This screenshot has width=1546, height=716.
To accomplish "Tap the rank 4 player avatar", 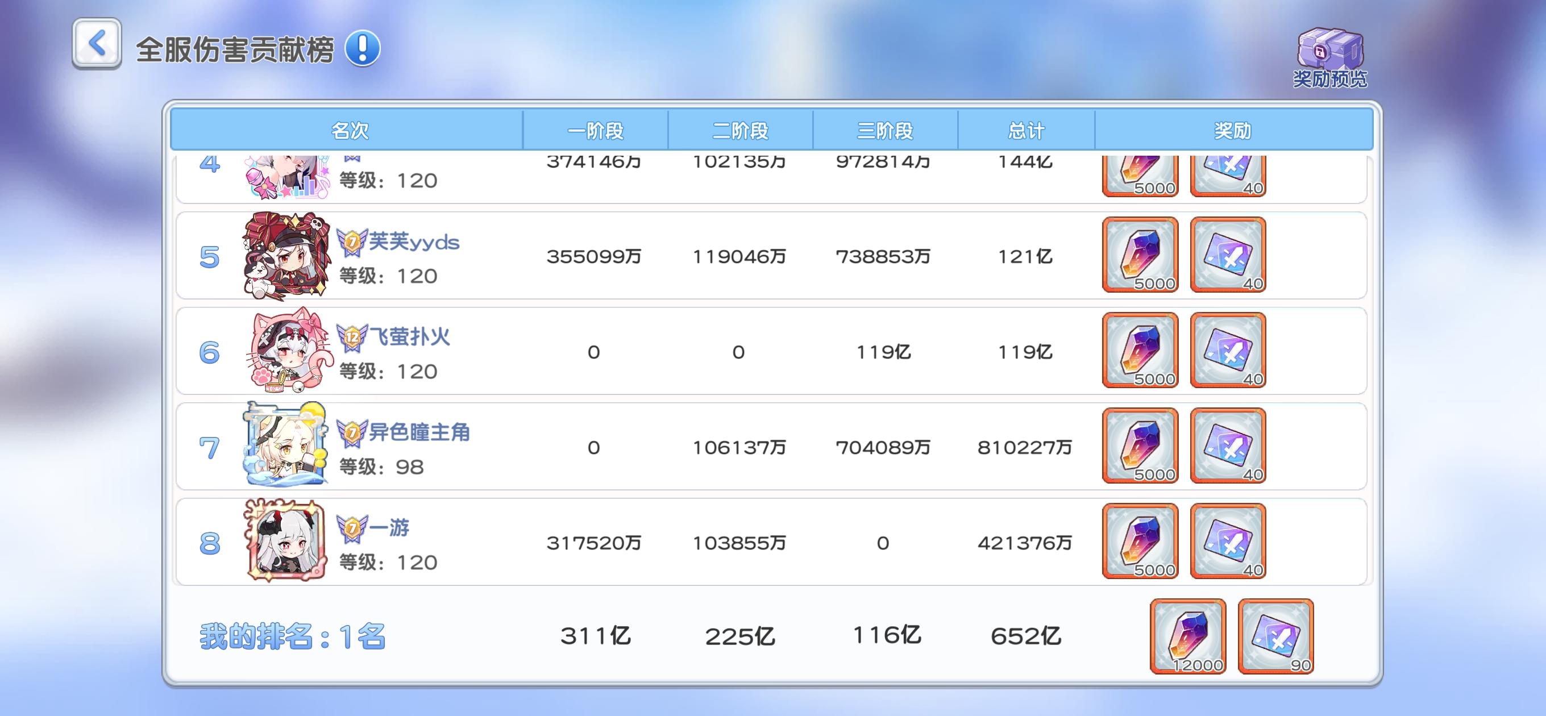I will click(287, 177).
